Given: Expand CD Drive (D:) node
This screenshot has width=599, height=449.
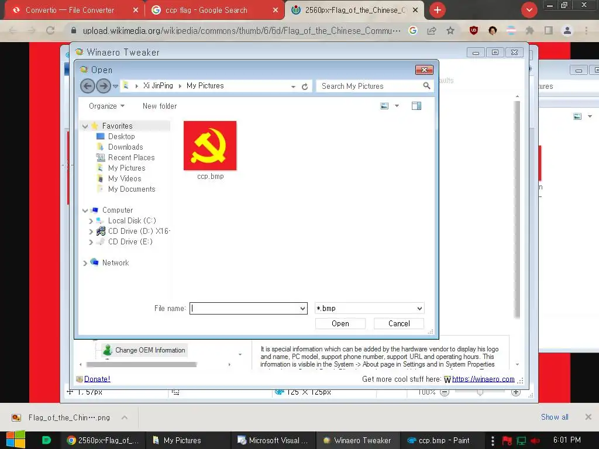Looking at the screenshot, I should 91,232.
